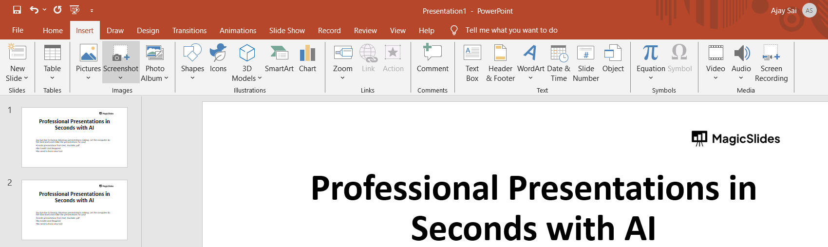Insert Icons button
This screenshot has width=828, height=247.
218,58
